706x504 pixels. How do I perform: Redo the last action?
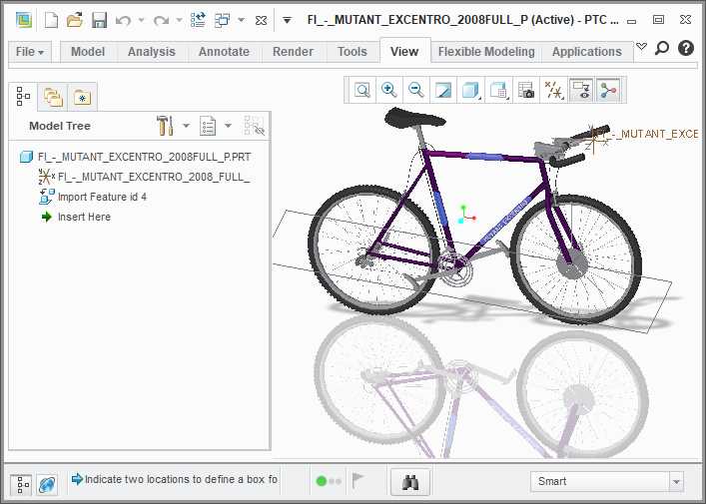tap(161, 21)
